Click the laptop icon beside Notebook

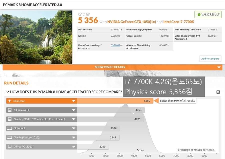[10, 128]
